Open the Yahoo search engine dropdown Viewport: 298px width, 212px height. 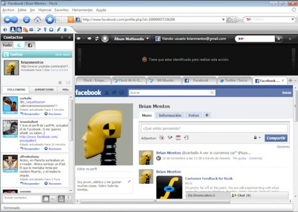pos(293,19)
